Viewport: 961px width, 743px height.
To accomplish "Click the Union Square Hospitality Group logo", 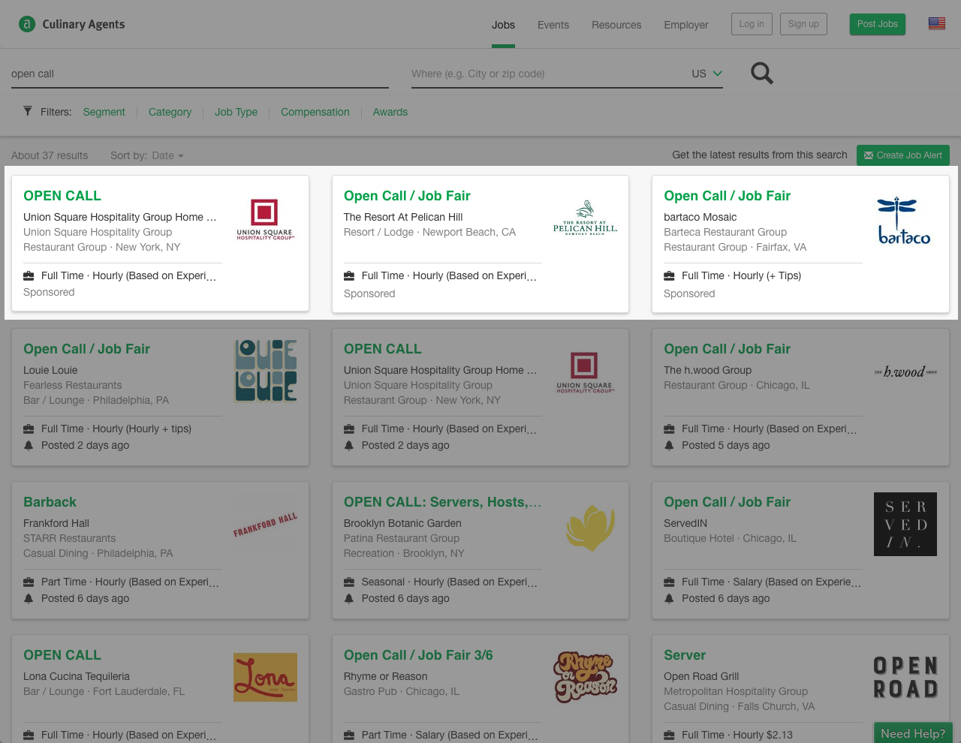I will tap(265, 219).
